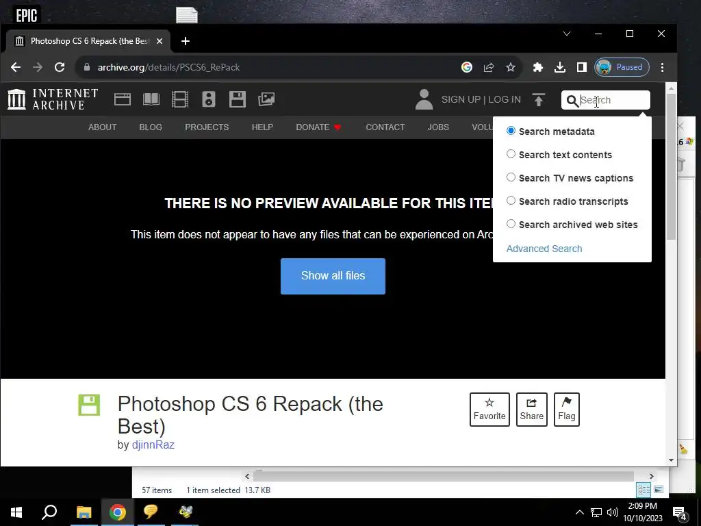701x526 pixels.
Task: Open a new browser tab
Action: point(186,41)
